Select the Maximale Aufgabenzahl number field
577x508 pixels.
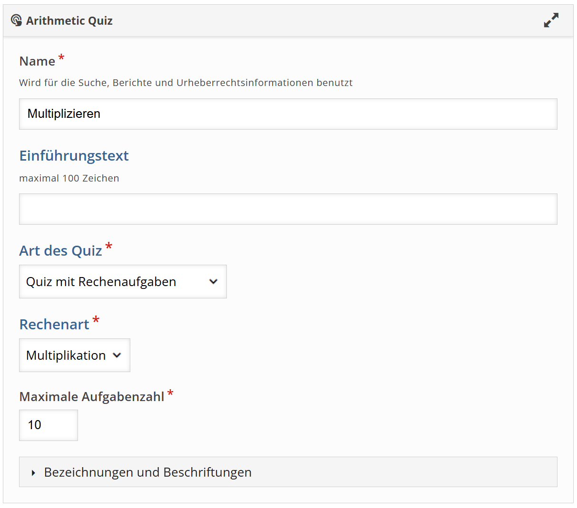click(x=48, y=425)
